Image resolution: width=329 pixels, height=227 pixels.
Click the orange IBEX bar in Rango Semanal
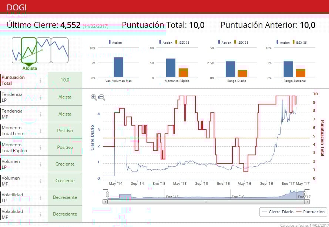(x=301, y=73)
